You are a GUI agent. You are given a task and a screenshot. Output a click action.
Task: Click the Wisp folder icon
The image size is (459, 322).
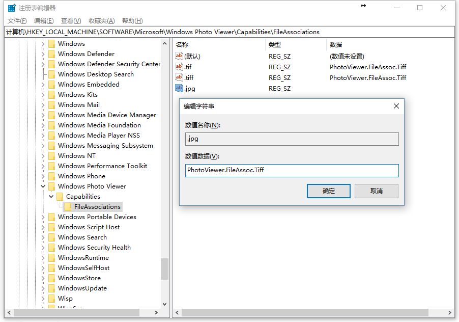[51, 299]
